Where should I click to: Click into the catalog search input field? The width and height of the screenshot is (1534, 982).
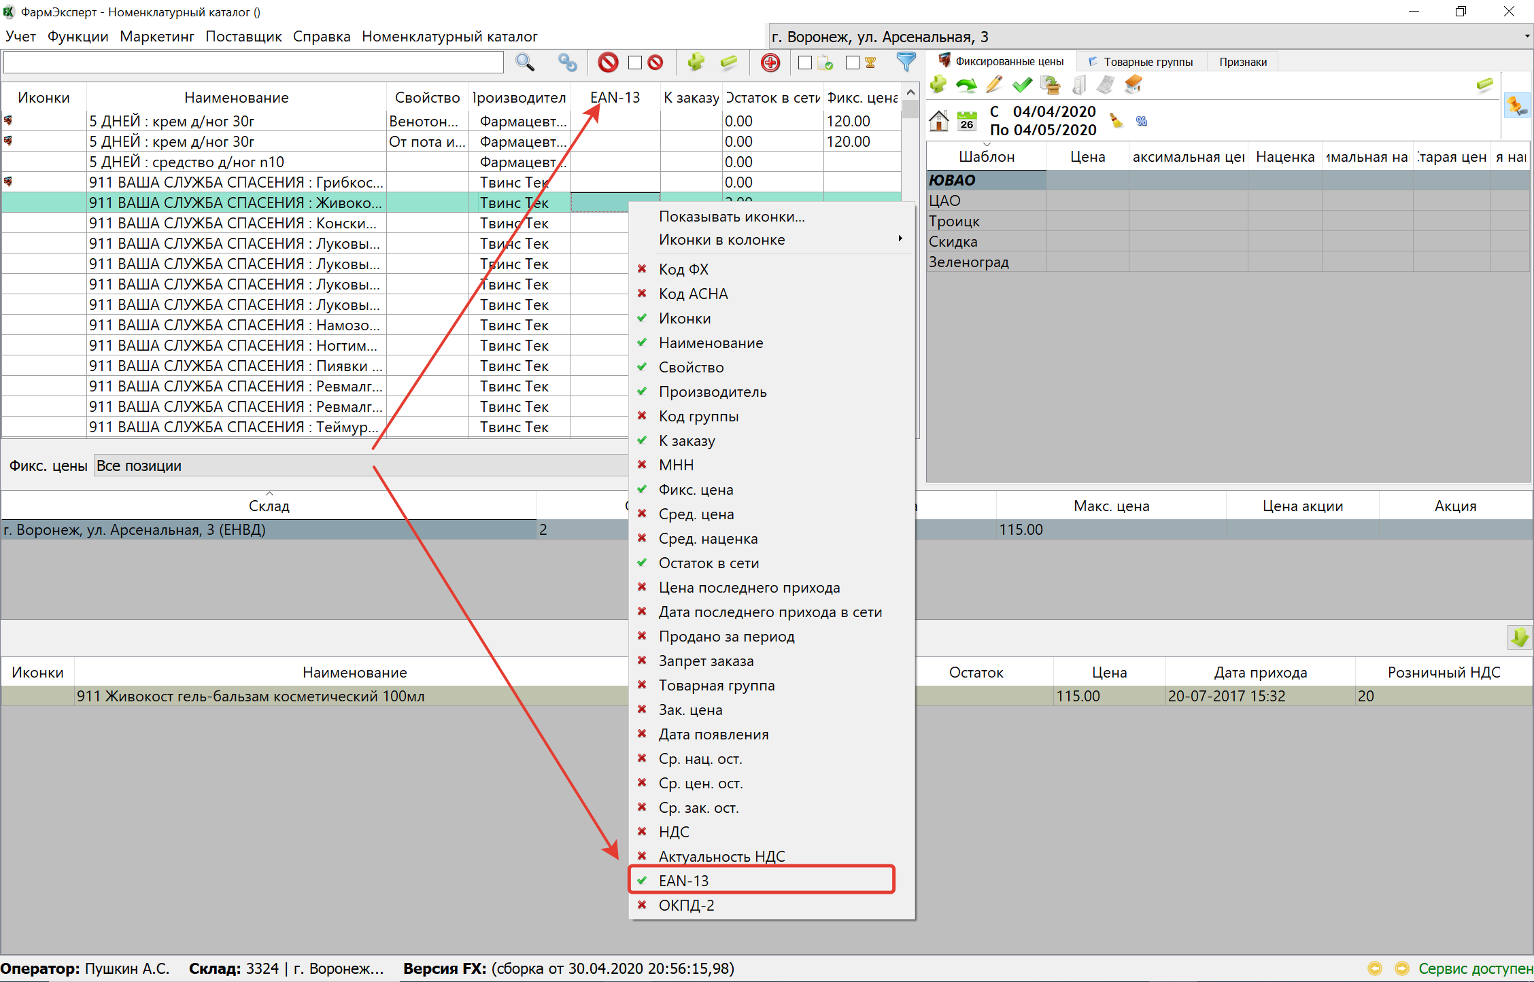point(253,63)
